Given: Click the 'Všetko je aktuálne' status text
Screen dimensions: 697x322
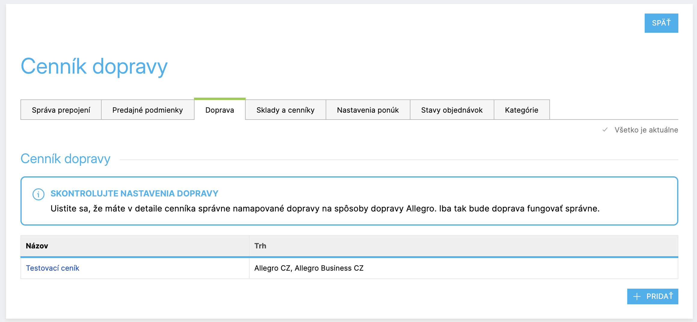Looking at the screenshot, I should coord(646,130).
